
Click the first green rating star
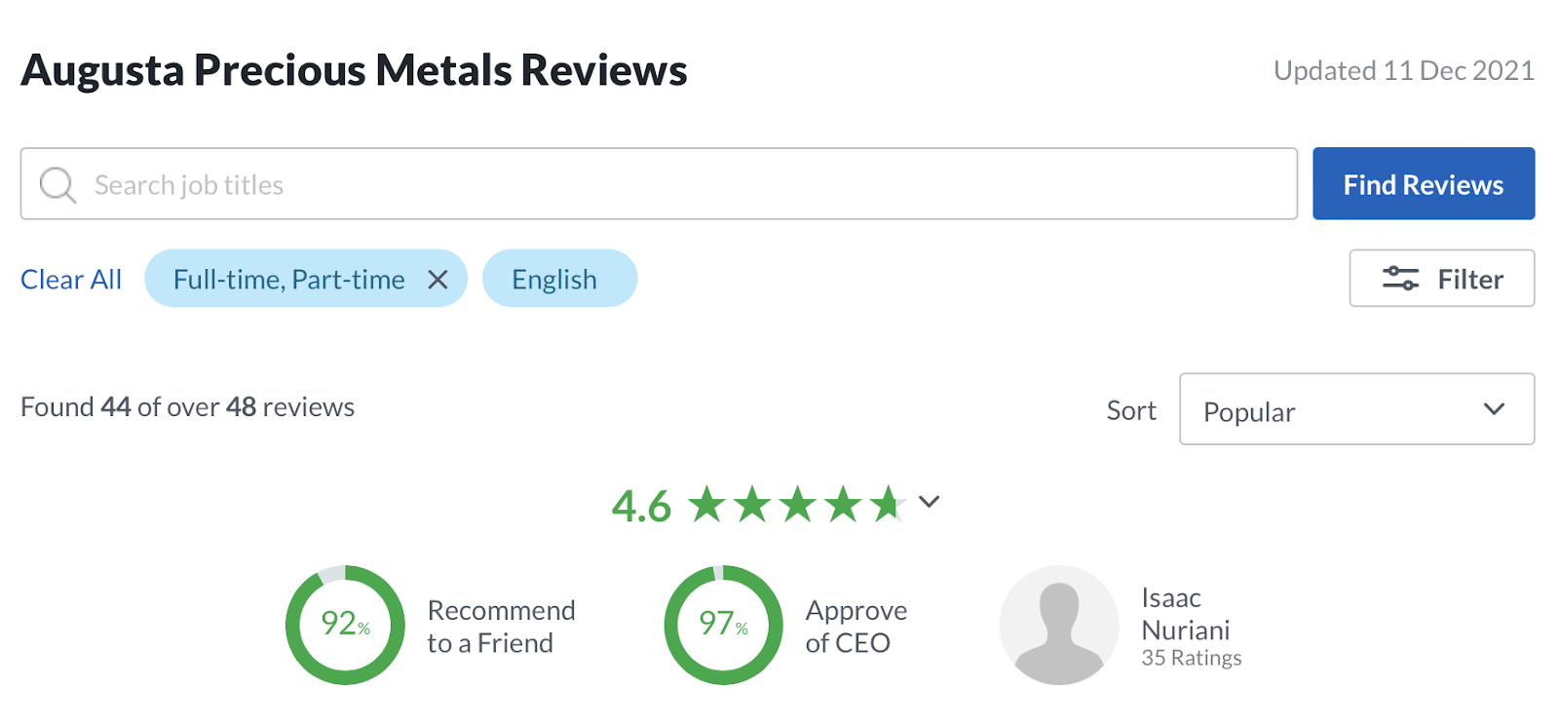707,505
